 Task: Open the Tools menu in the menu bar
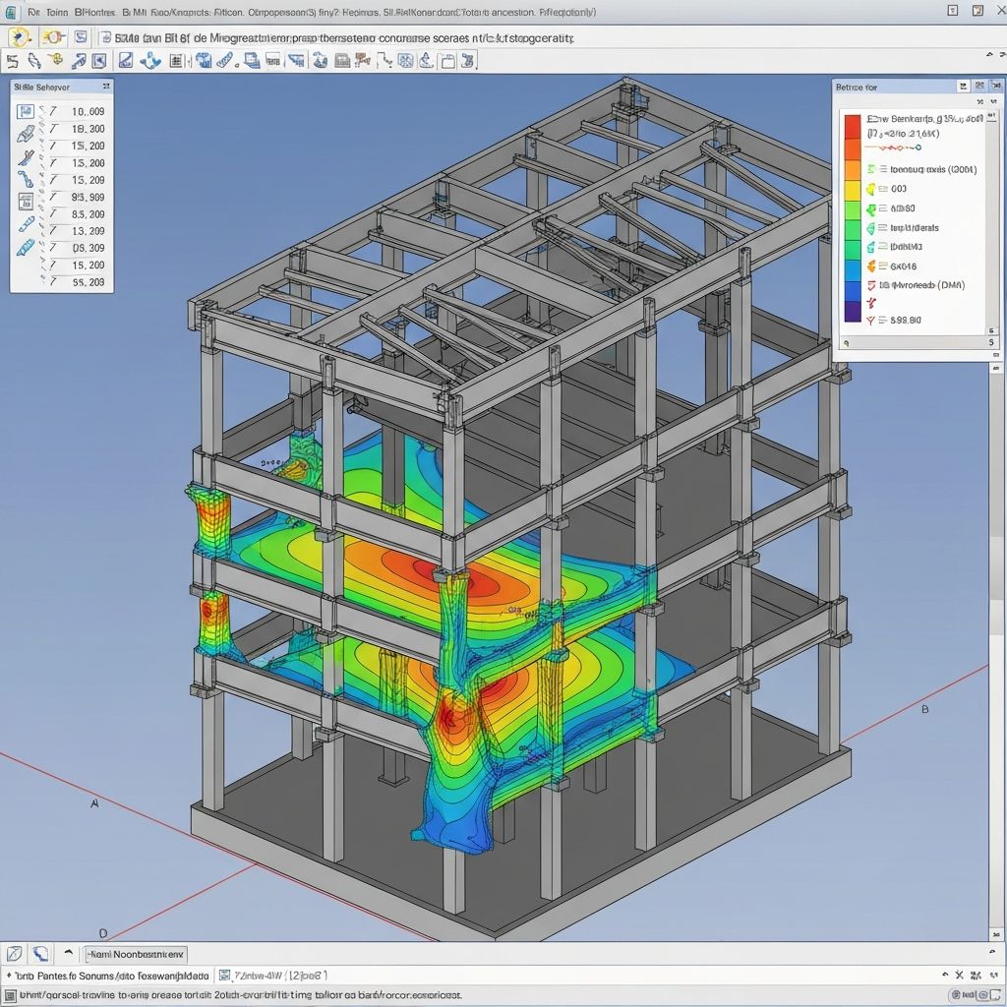coord(54,12)
